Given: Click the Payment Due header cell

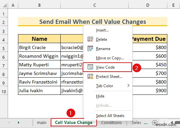Looking at the screenshot, I should point(150,39).
